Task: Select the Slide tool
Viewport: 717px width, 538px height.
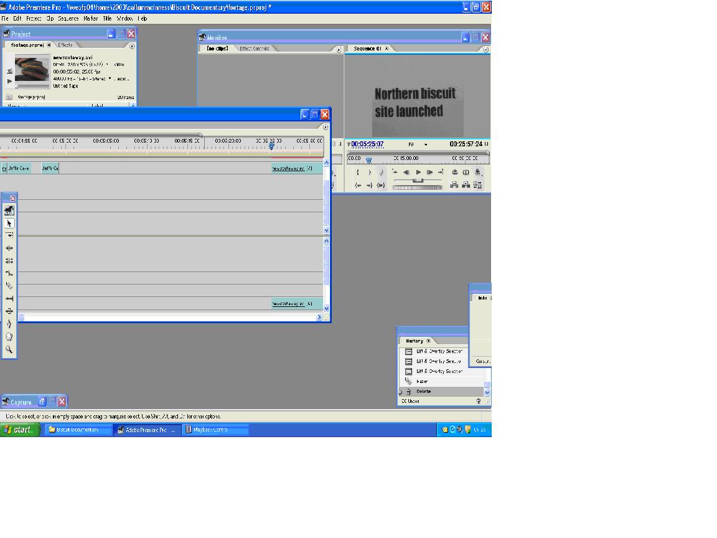Action: pos(9,311)
